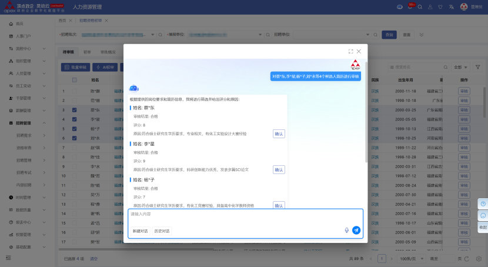Viewport: 488px width, 267px height.
Task: Open the 100条/页 page size dropdown
Action: (408, 258)
